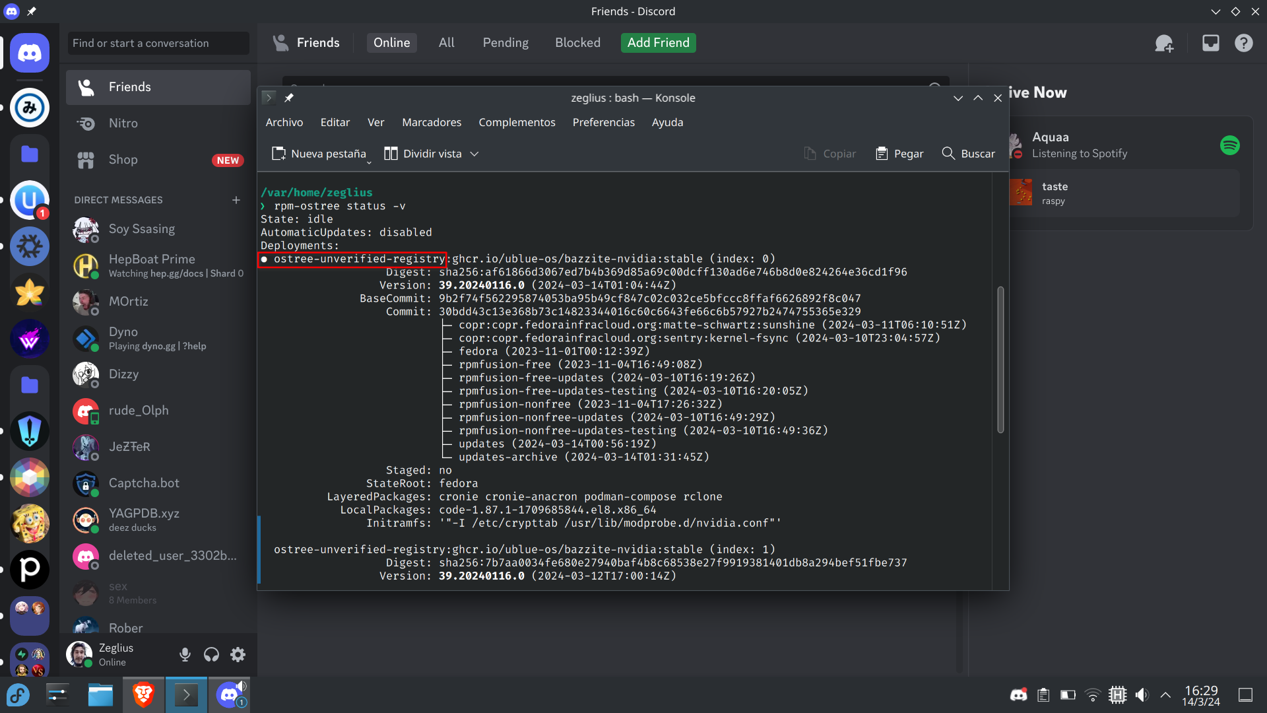
Task: Select the Nitro icon in the sidebar
Action: pos(86,123)
